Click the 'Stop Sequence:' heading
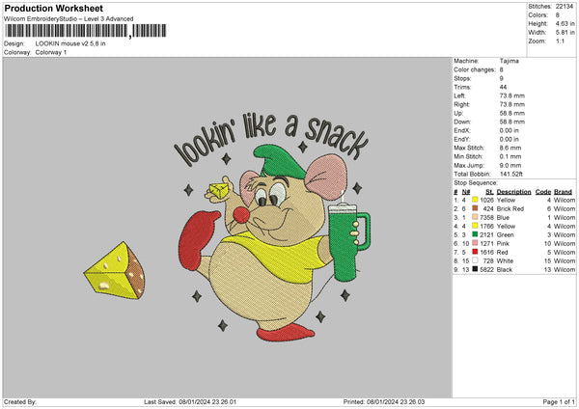This screenshot has height=409, width=579. point(476,182)
